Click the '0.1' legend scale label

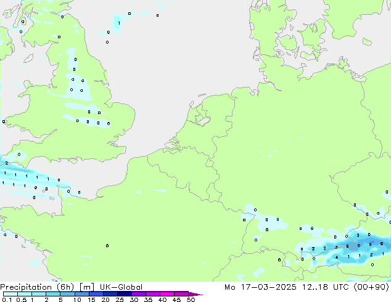tap(7, 300)
